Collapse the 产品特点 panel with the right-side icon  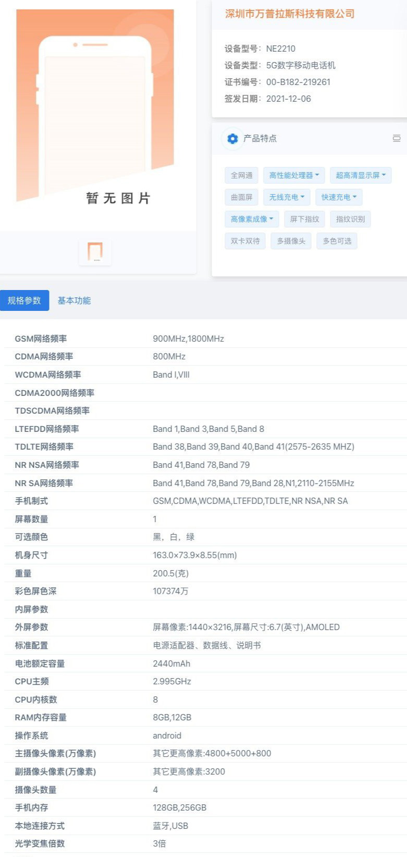coord(397,138)
